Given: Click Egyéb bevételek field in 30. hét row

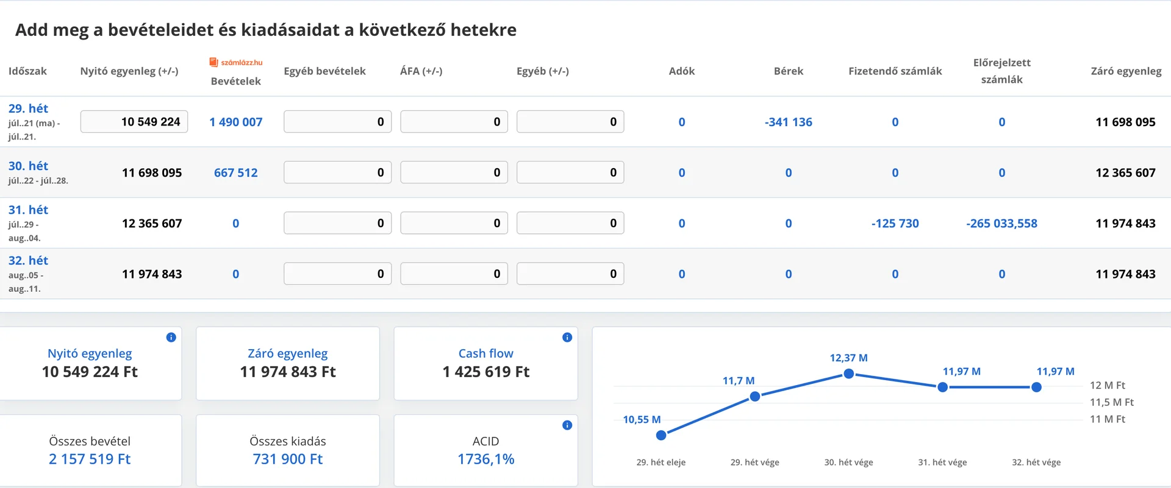Looking at the screenshot, I should tap(337, 172).
